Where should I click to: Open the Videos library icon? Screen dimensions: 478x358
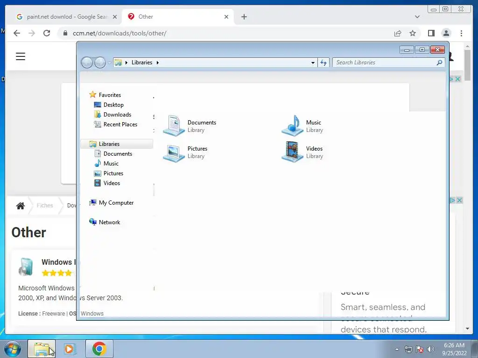(302, 152)
